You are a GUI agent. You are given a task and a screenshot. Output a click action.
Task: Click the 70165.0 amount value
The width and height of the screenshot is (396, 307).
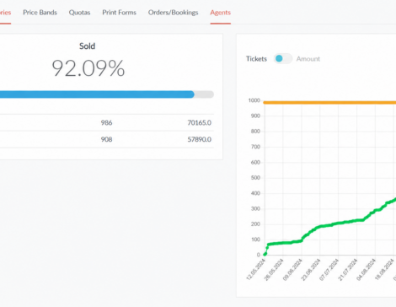tap(200, 122)
